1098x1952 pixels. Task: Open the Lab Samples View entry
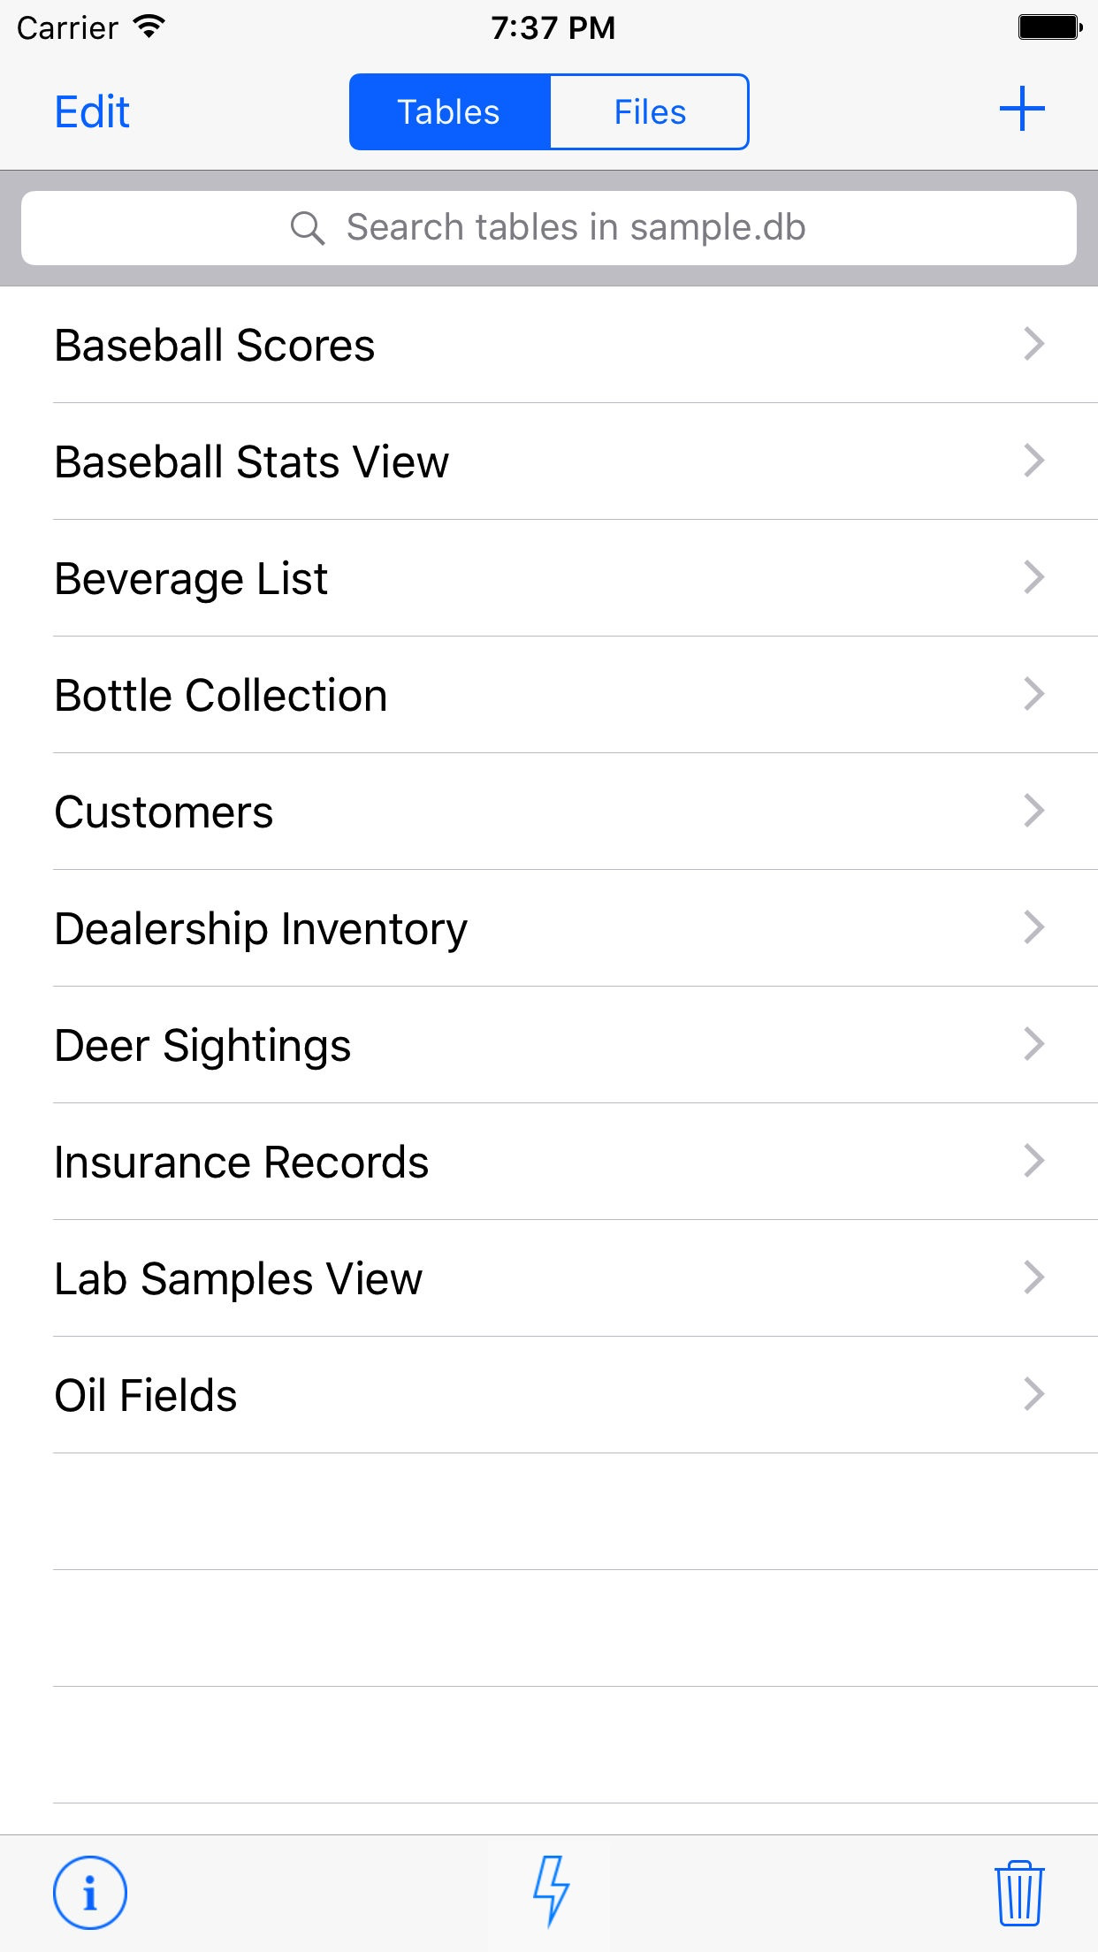point(239,1279)
